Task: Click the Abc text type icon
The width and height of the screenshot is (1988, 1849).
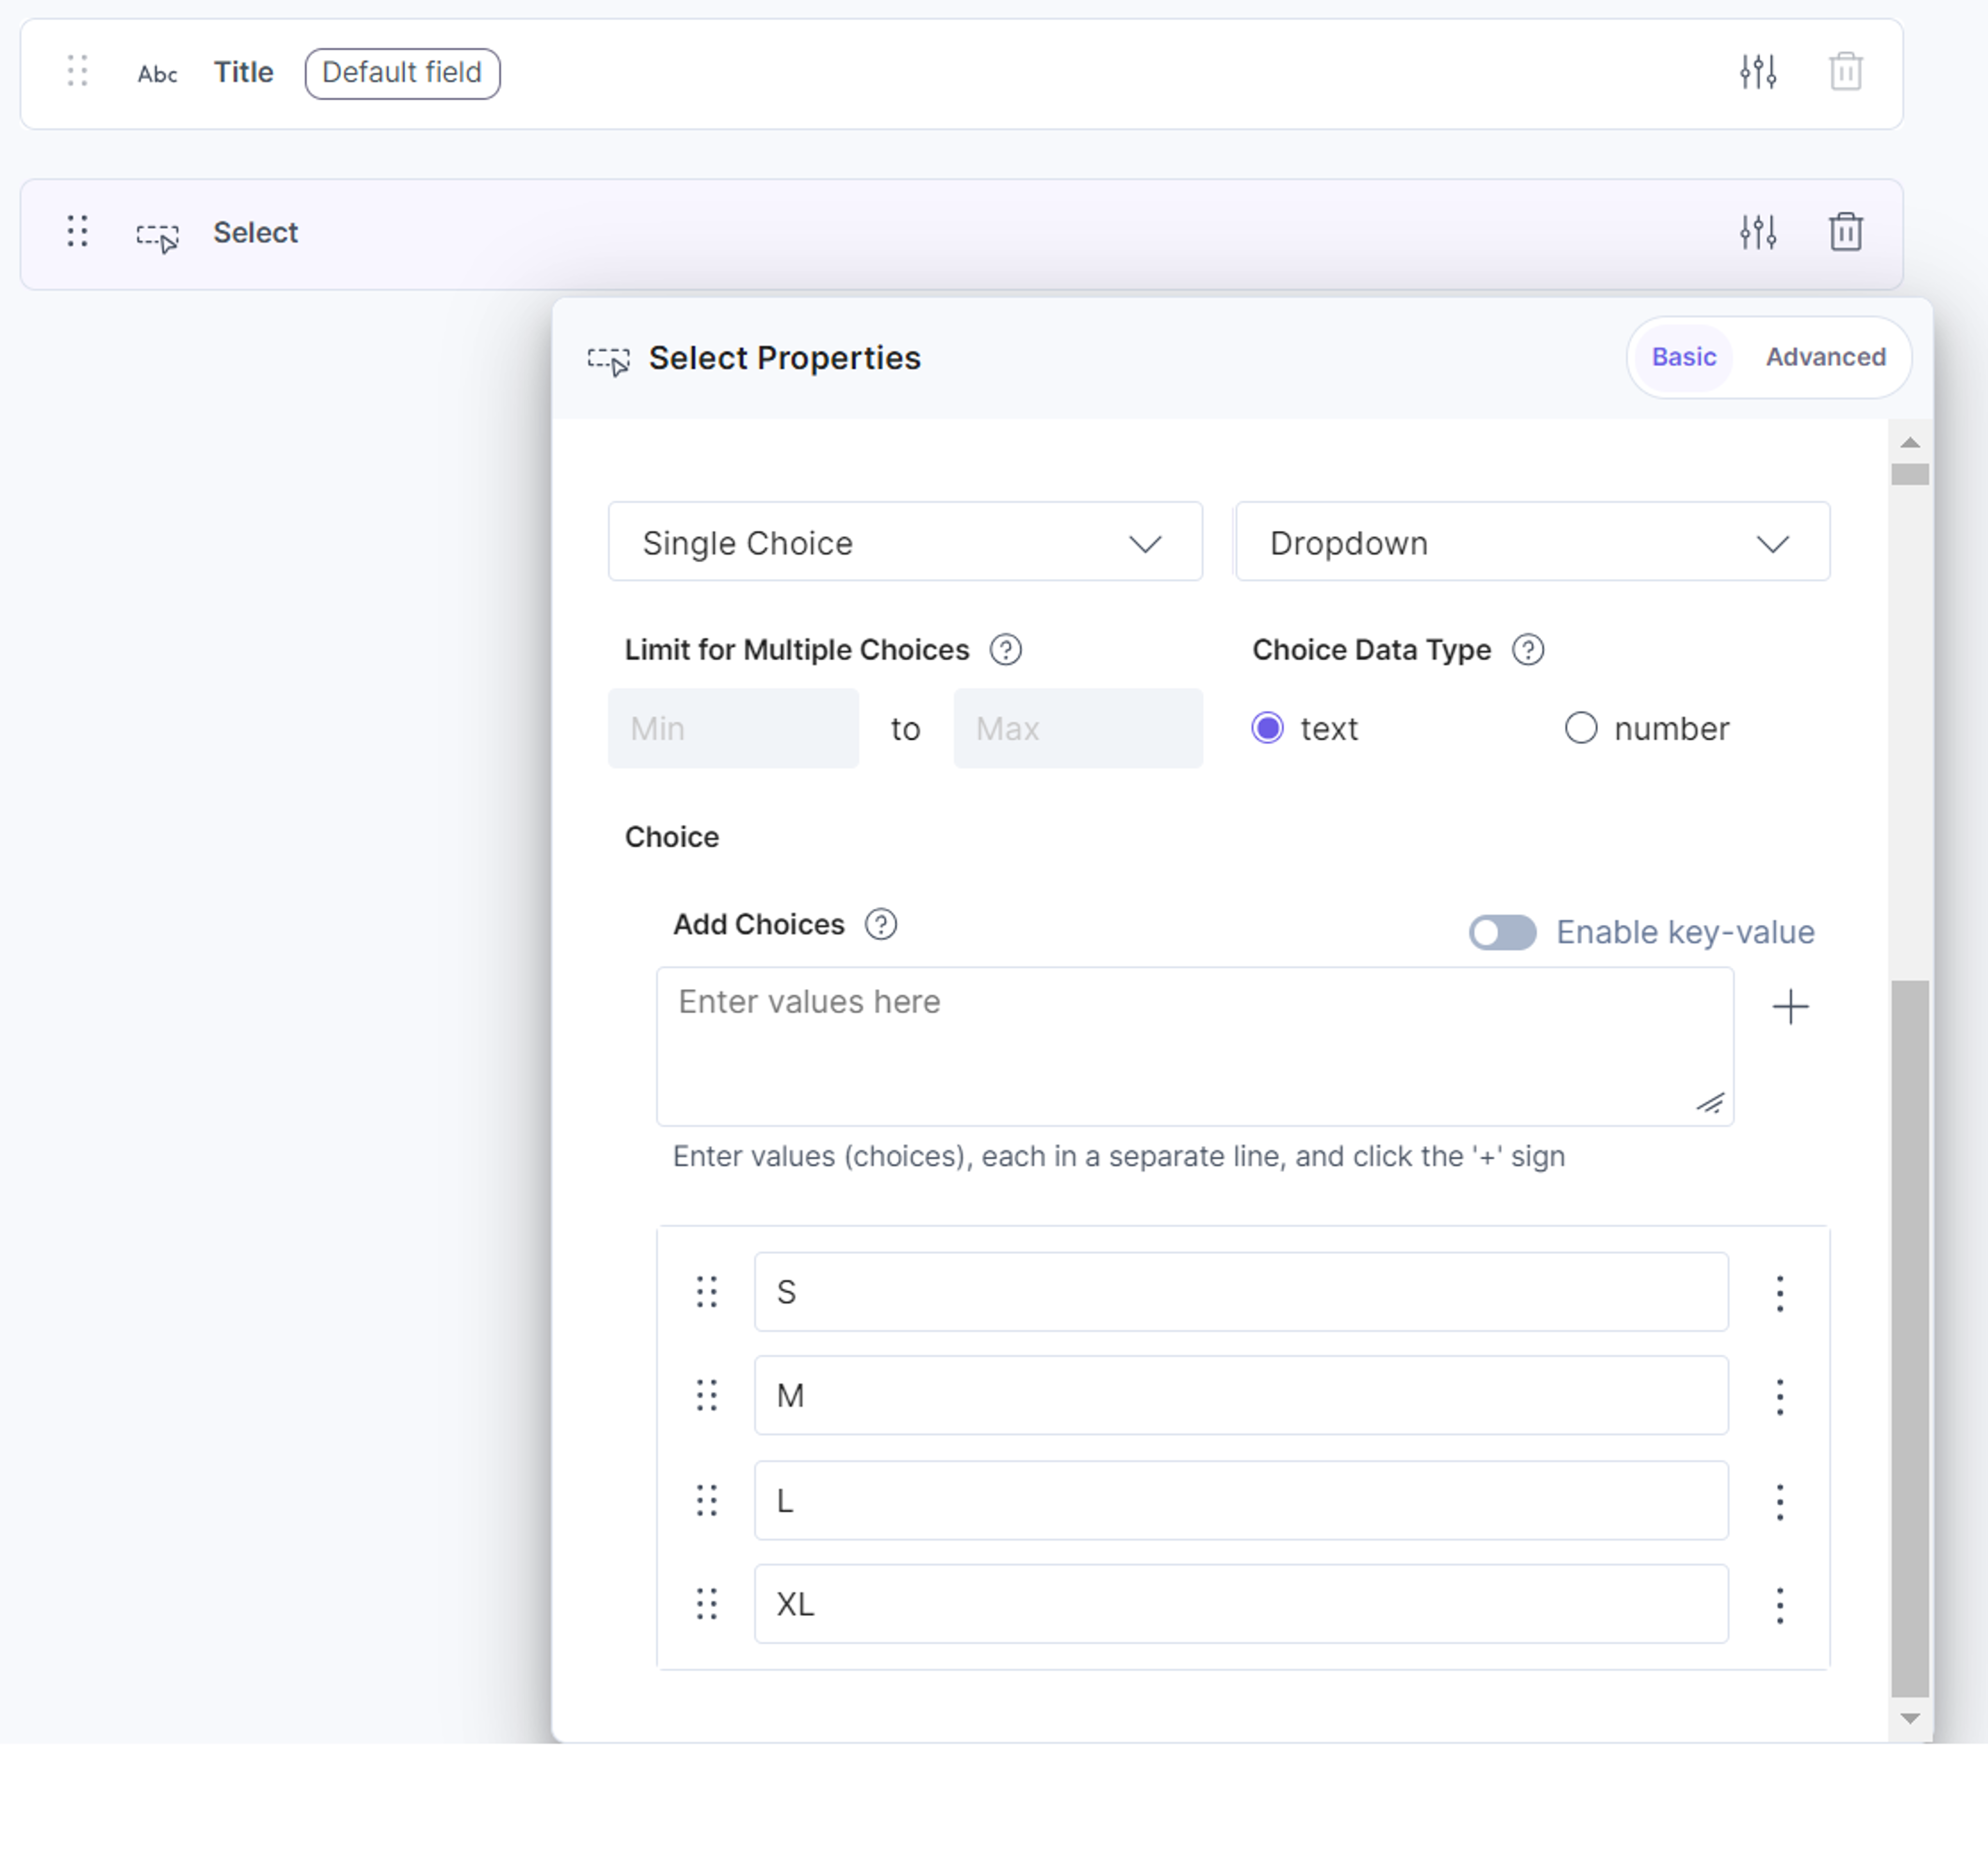Action: point(158,74)
